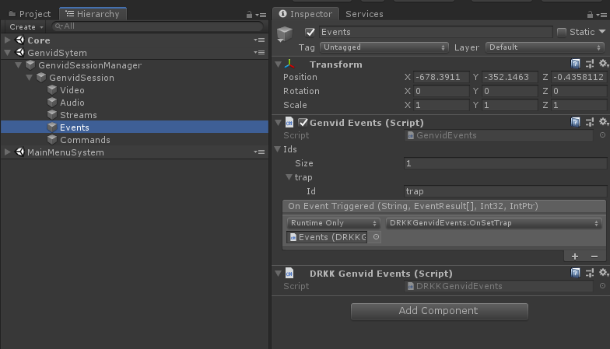Click the Ids Size field
Viewport: 610px width, 349px height.
pyautogui.click(x=506, y=163)
